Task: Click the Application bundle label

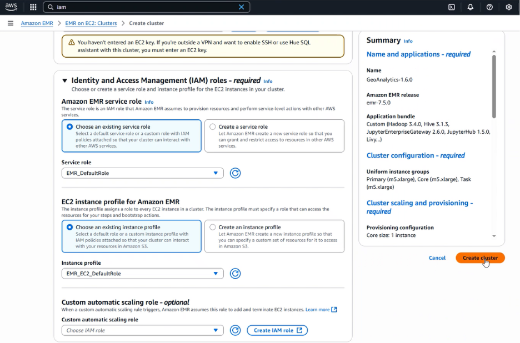Action: click(391, 117)
